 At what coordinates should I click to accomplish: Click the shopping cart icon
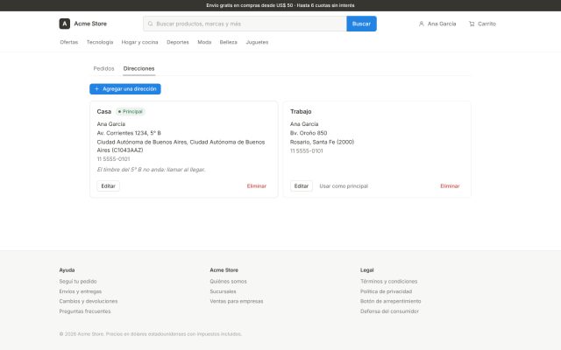(472, 24)
